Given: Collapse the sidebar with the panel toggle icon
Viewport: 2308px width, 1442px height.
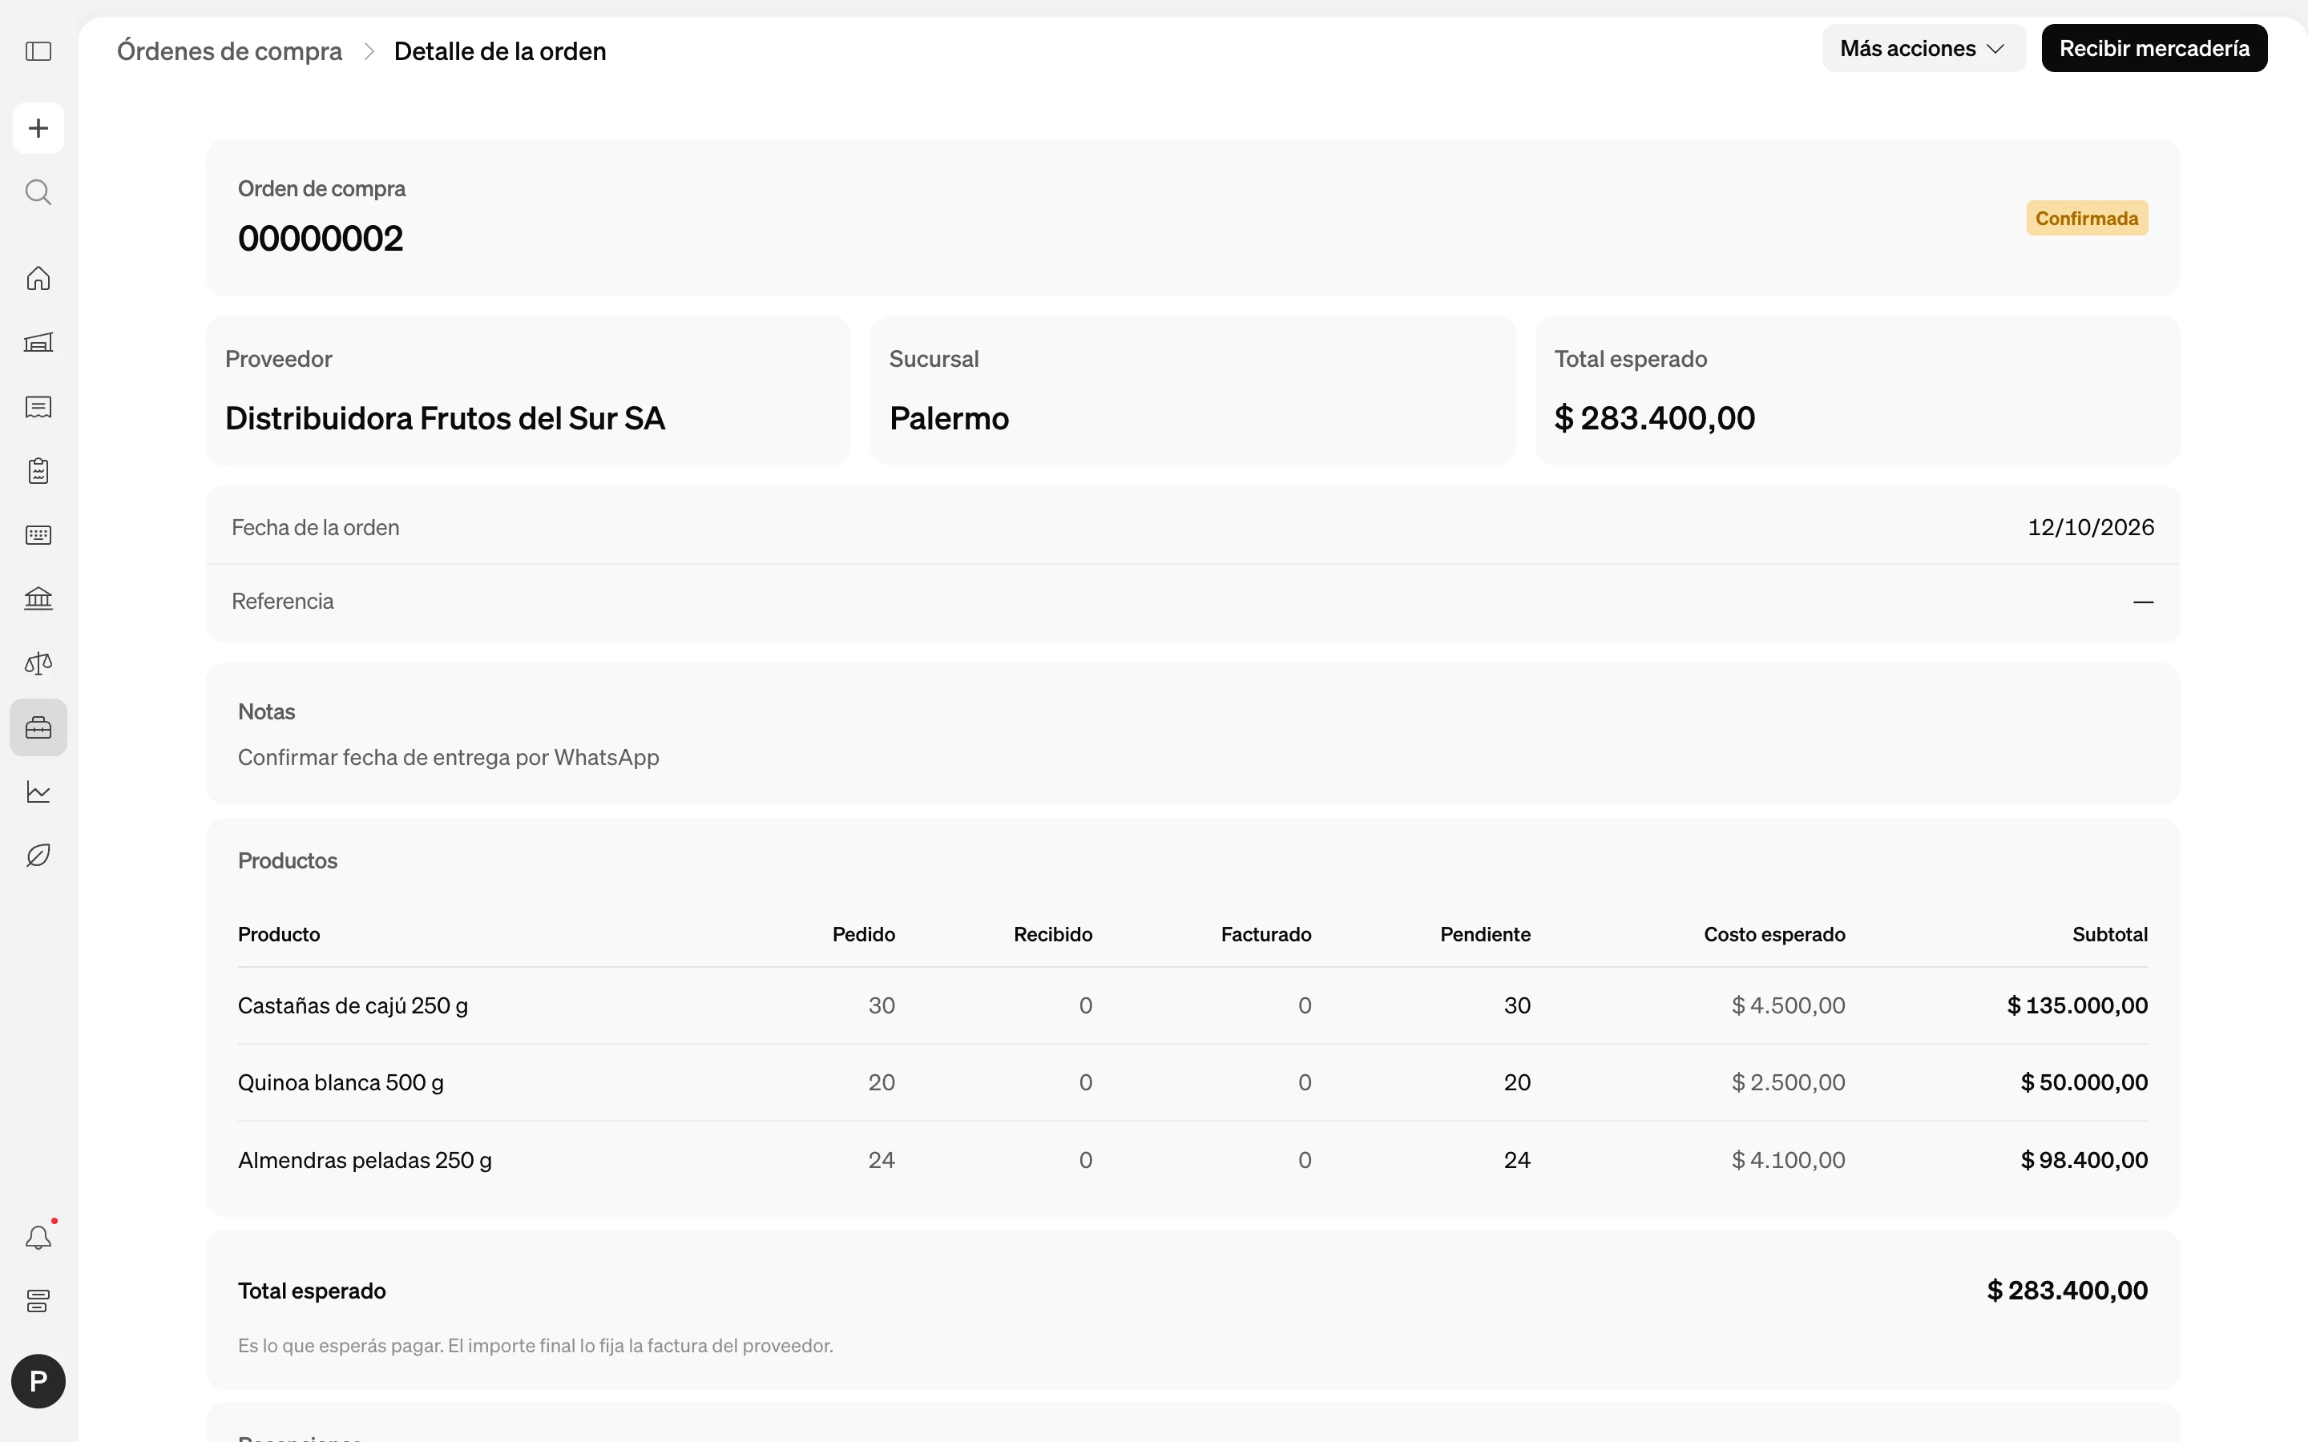Looking at the screenshot, I should [38, 51].
